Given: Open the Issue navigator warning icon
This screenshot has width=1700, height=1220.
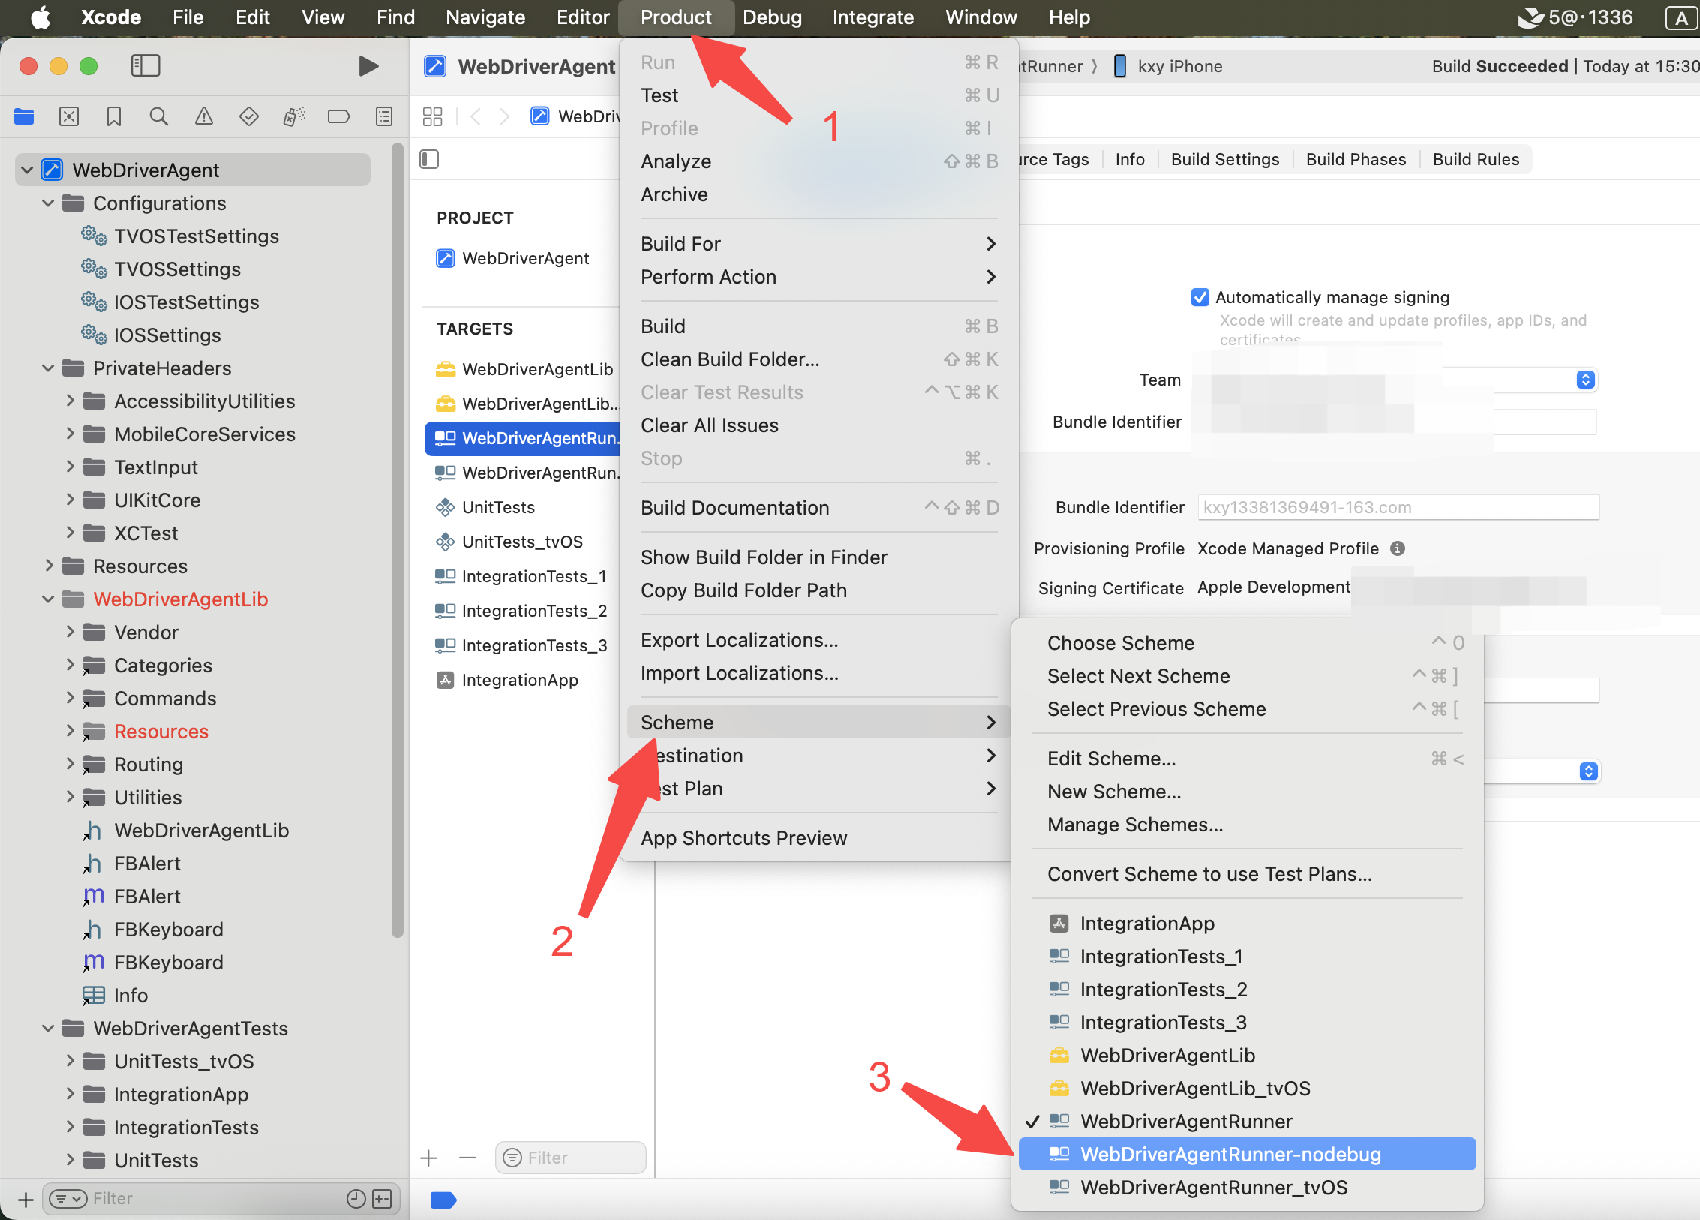Looking at the screenshot, I should (203, 116).
